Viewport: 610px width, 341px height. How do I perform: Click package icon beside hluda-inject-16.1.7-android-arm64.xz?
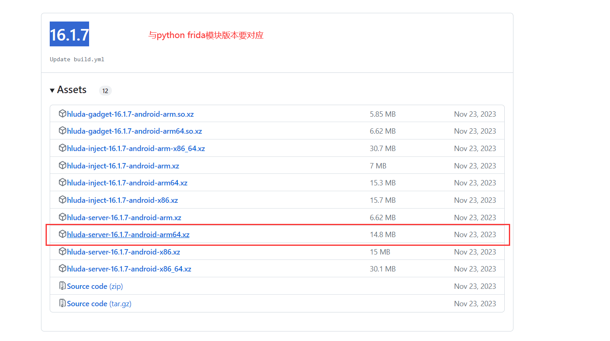tap(63, 182)
